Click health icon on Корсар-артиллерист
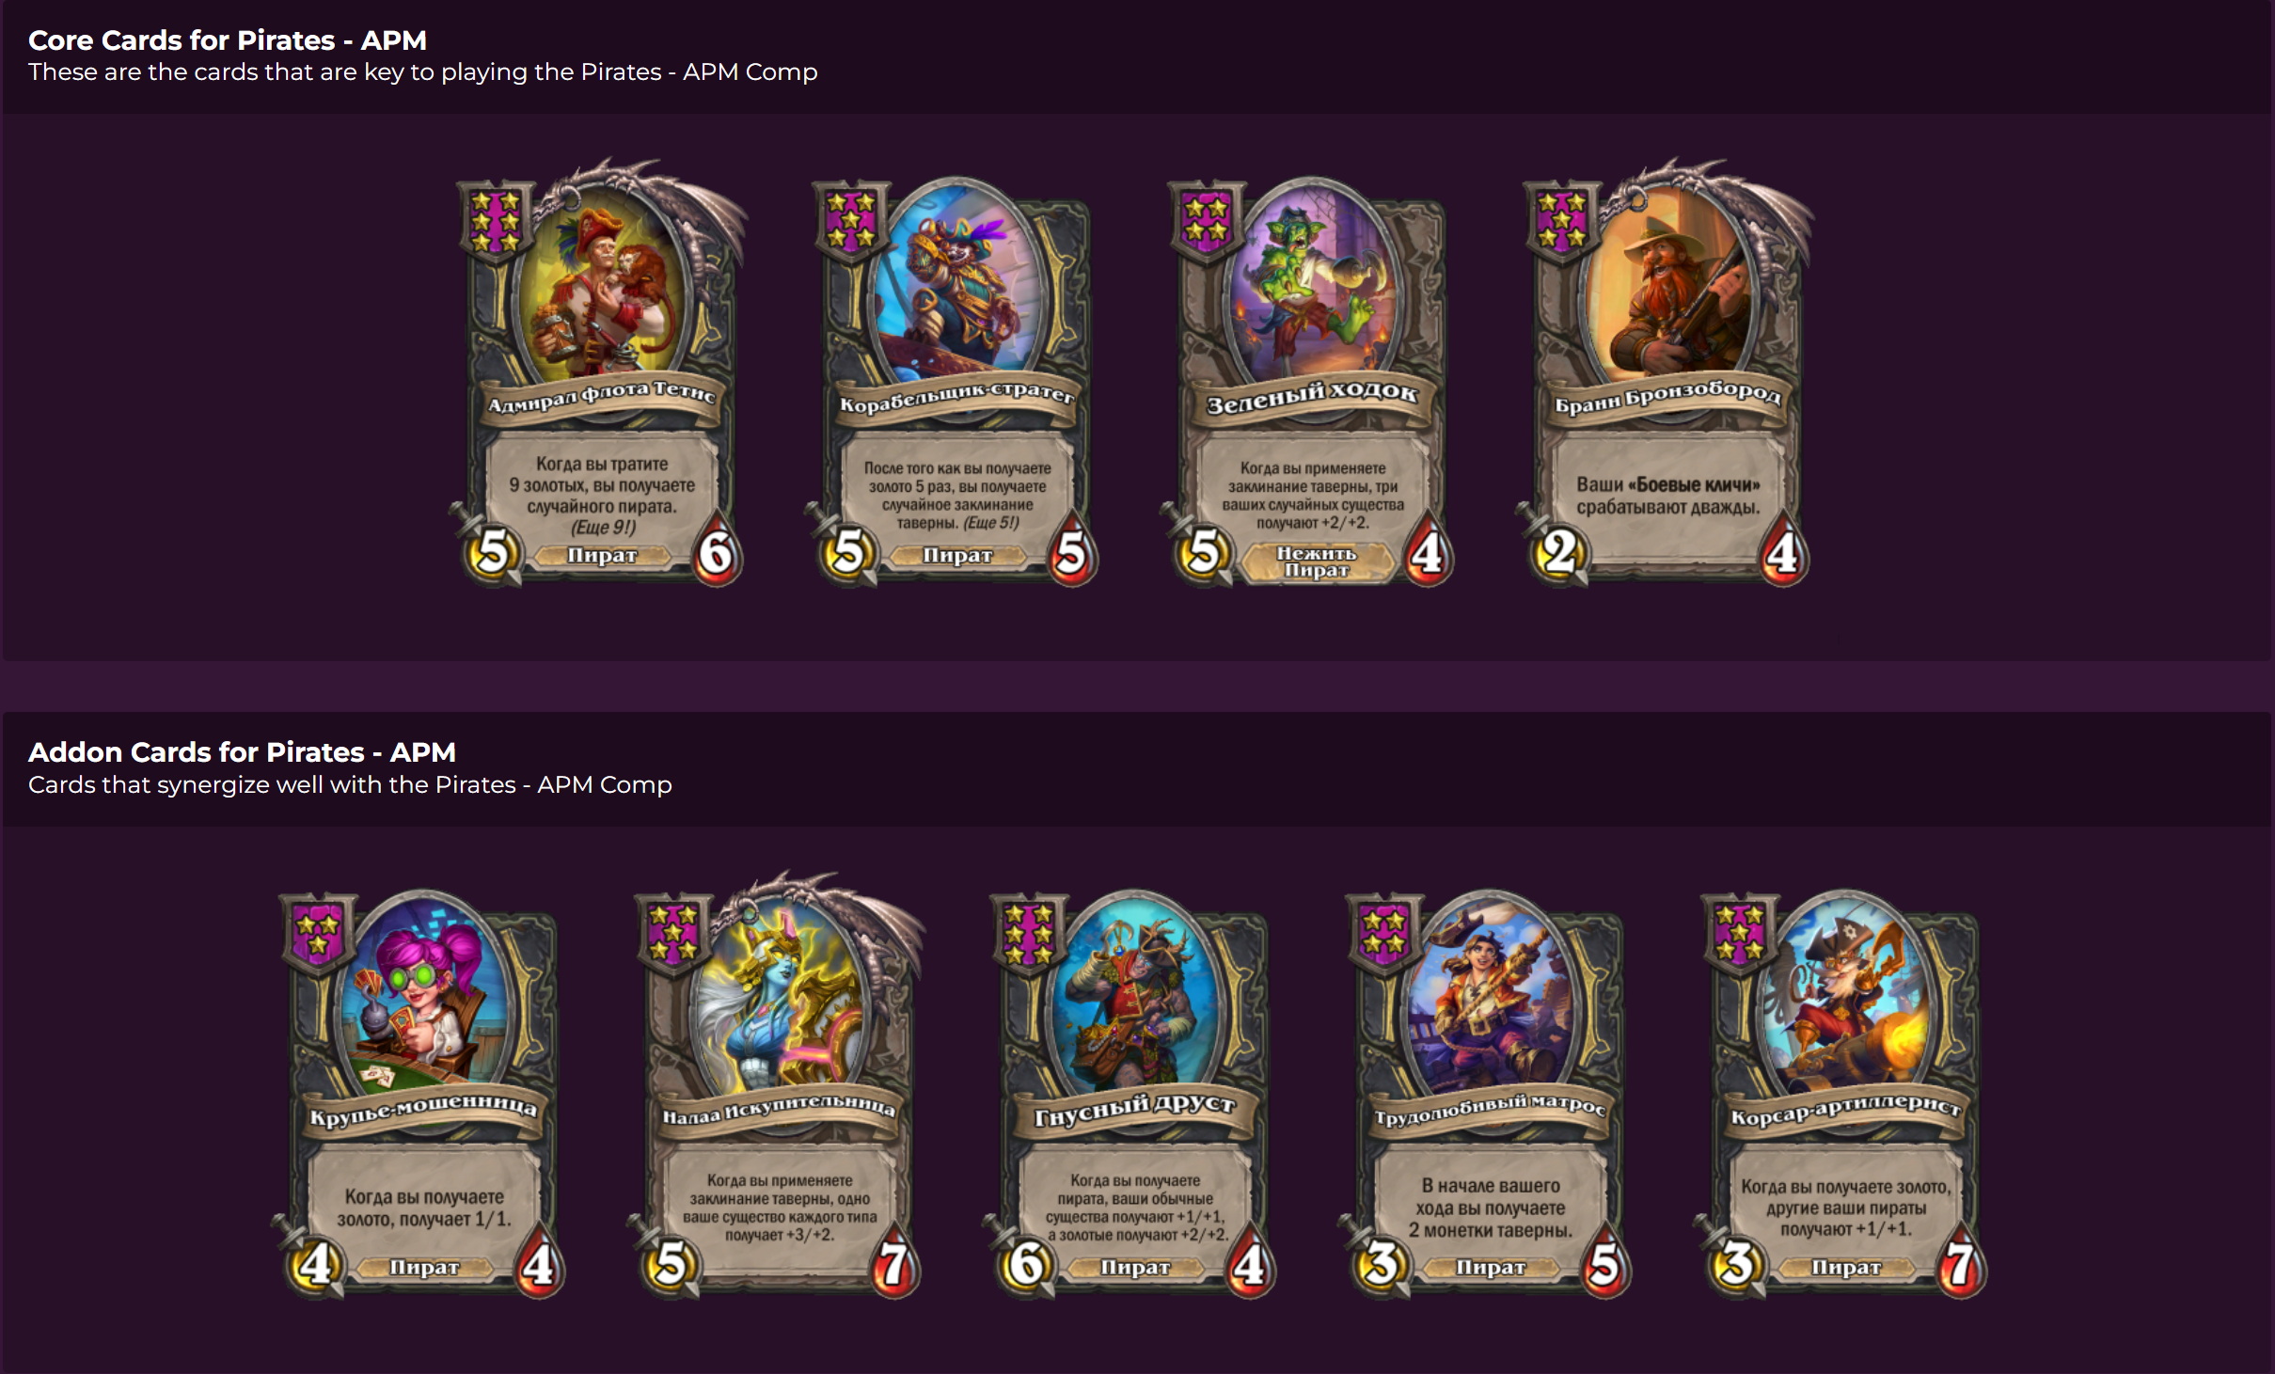Image resolution: width=2275 pixels, height=1374 pixels. pos(1961,1264)
